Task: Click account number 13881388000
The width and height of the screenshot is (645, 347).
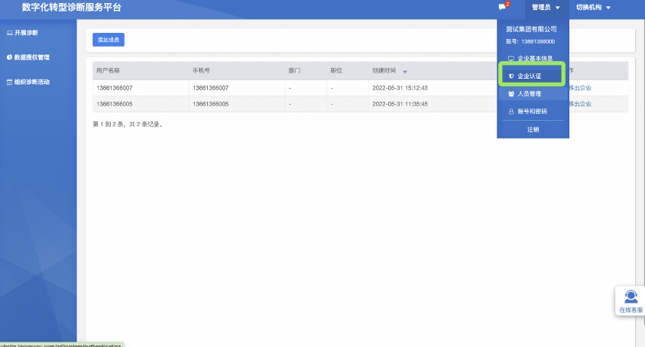Action: [538, 41]
